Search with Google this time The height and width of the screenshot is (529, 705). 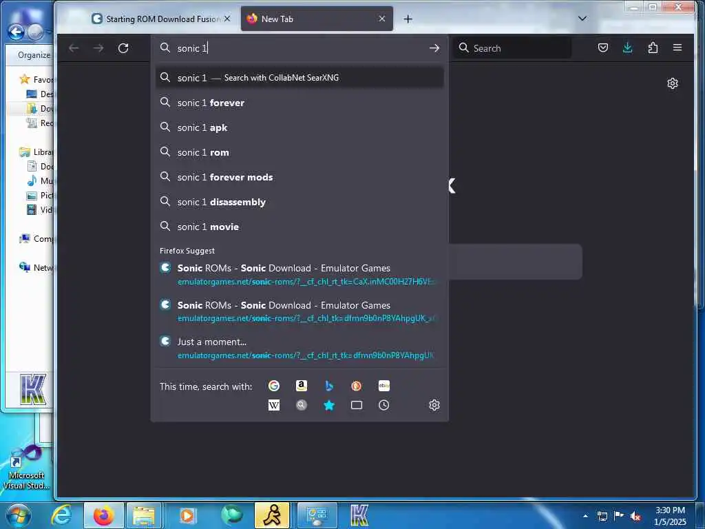pos(274,386)
